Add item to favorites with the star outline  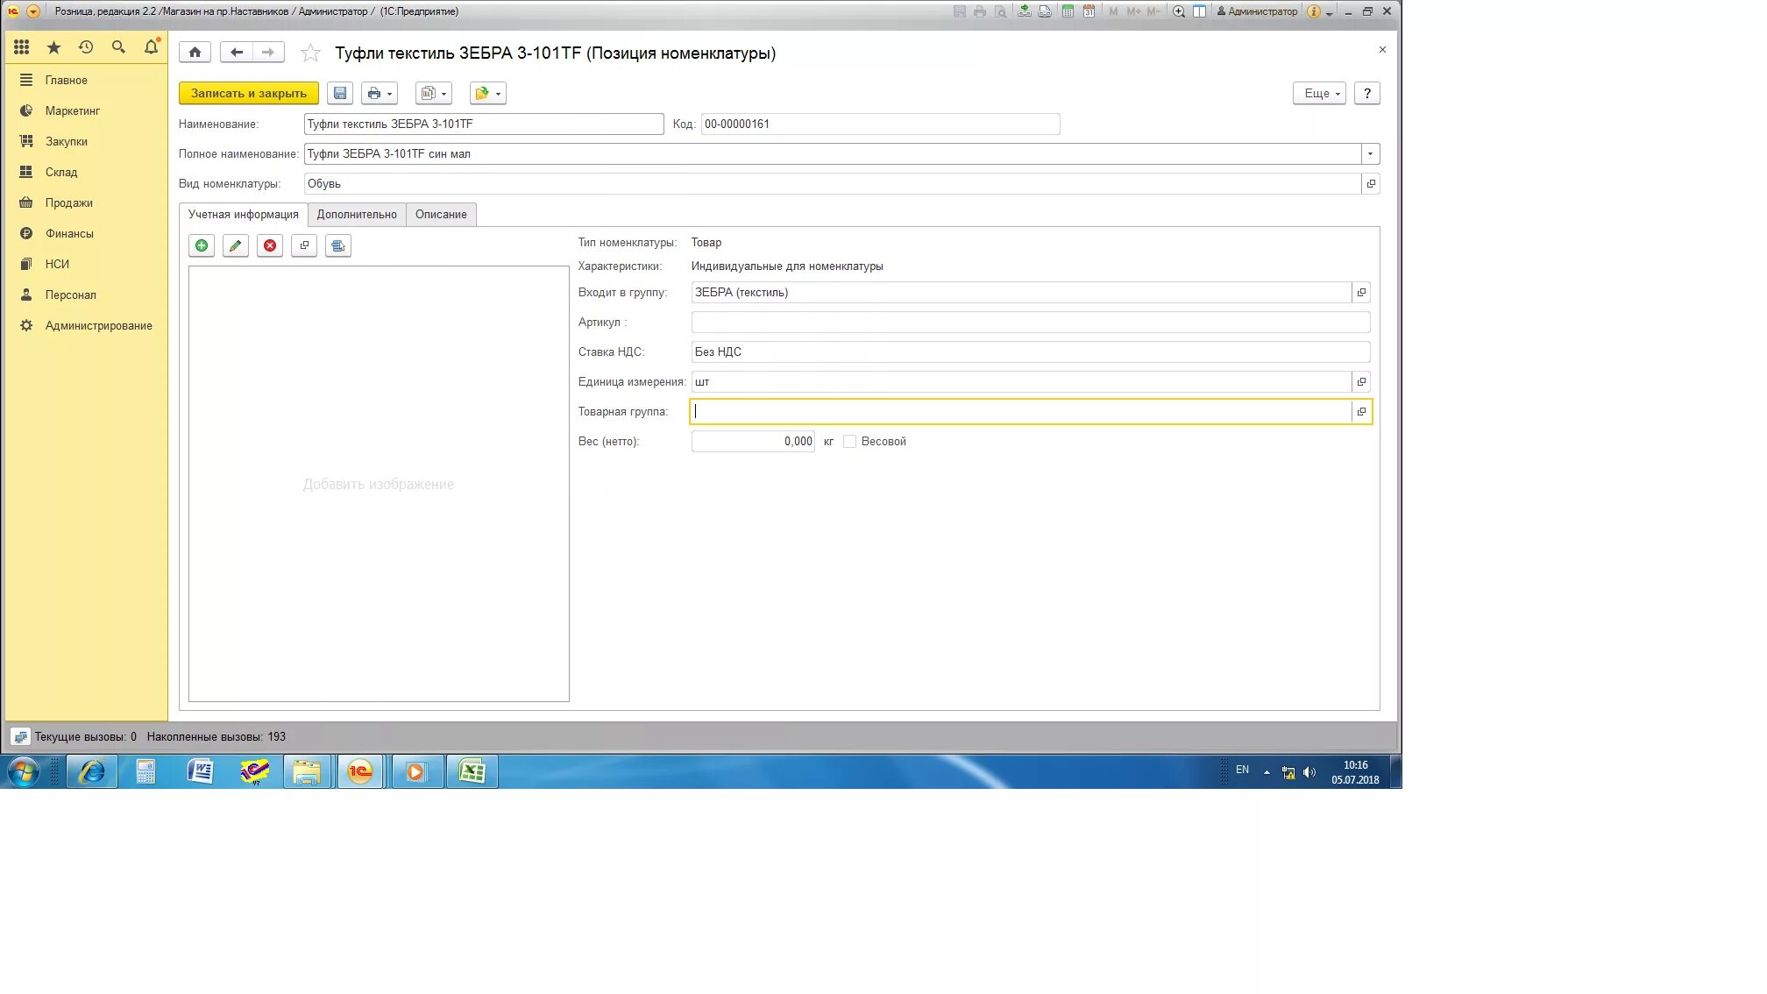(x=310, y=53)
